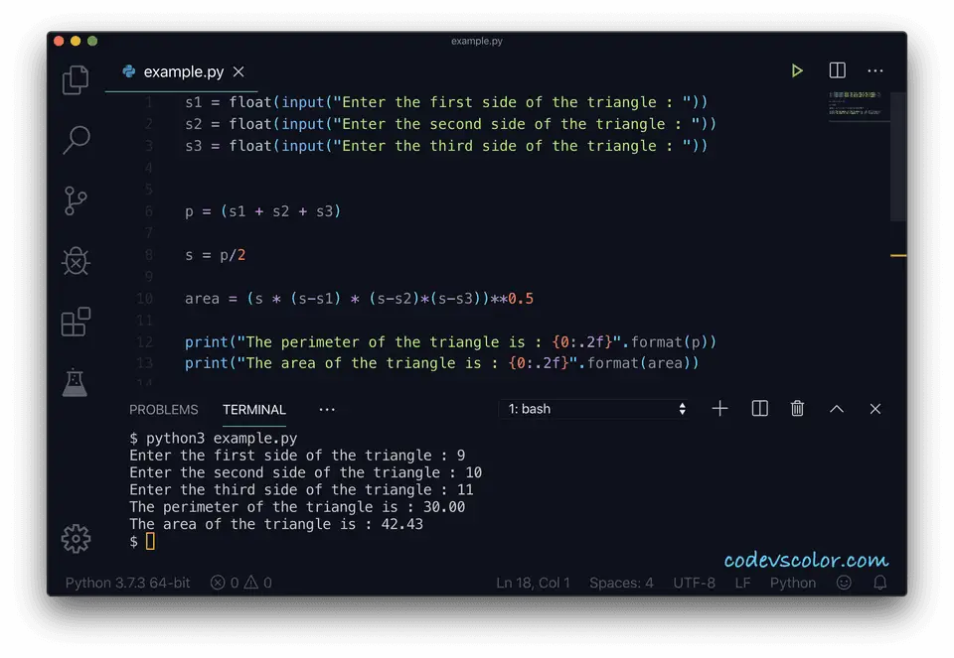The height and width of the screenshot is (658, 954).
Task: Switch to the TERMINAL panel tab
Action: 253,410
